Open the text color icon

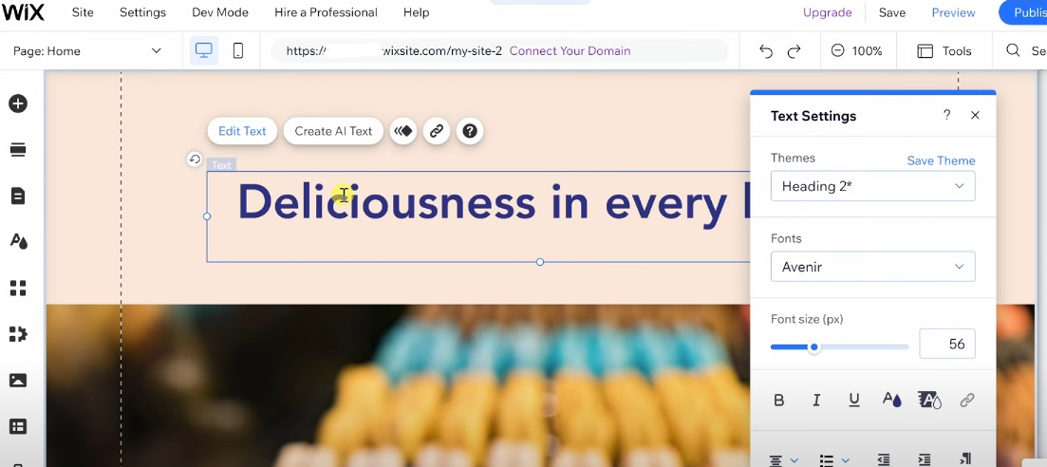(892, 400)
